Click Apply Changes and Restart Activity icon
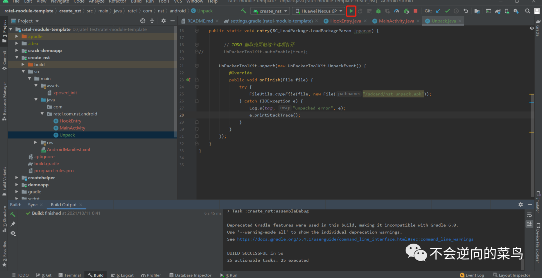The image size is (542, 278). click(360, 11)
